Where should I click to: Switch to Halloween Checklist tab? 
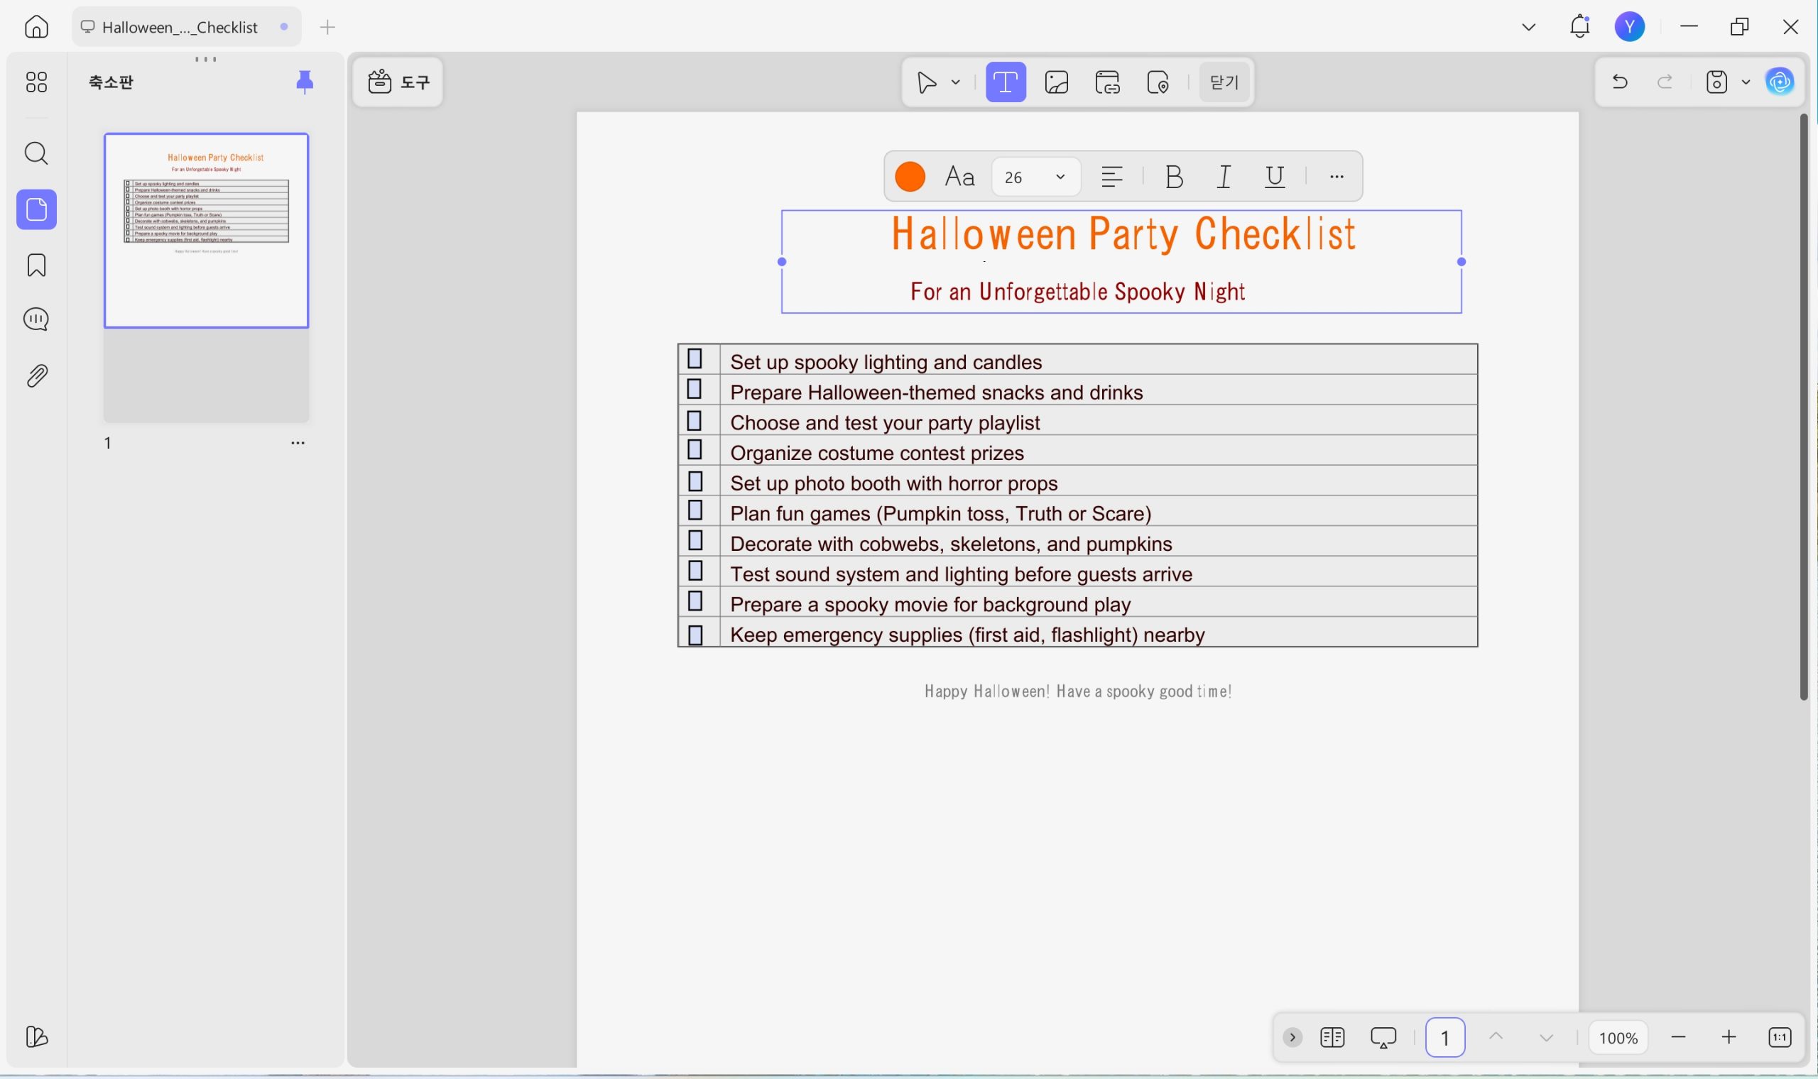click(x=180, y=27)
